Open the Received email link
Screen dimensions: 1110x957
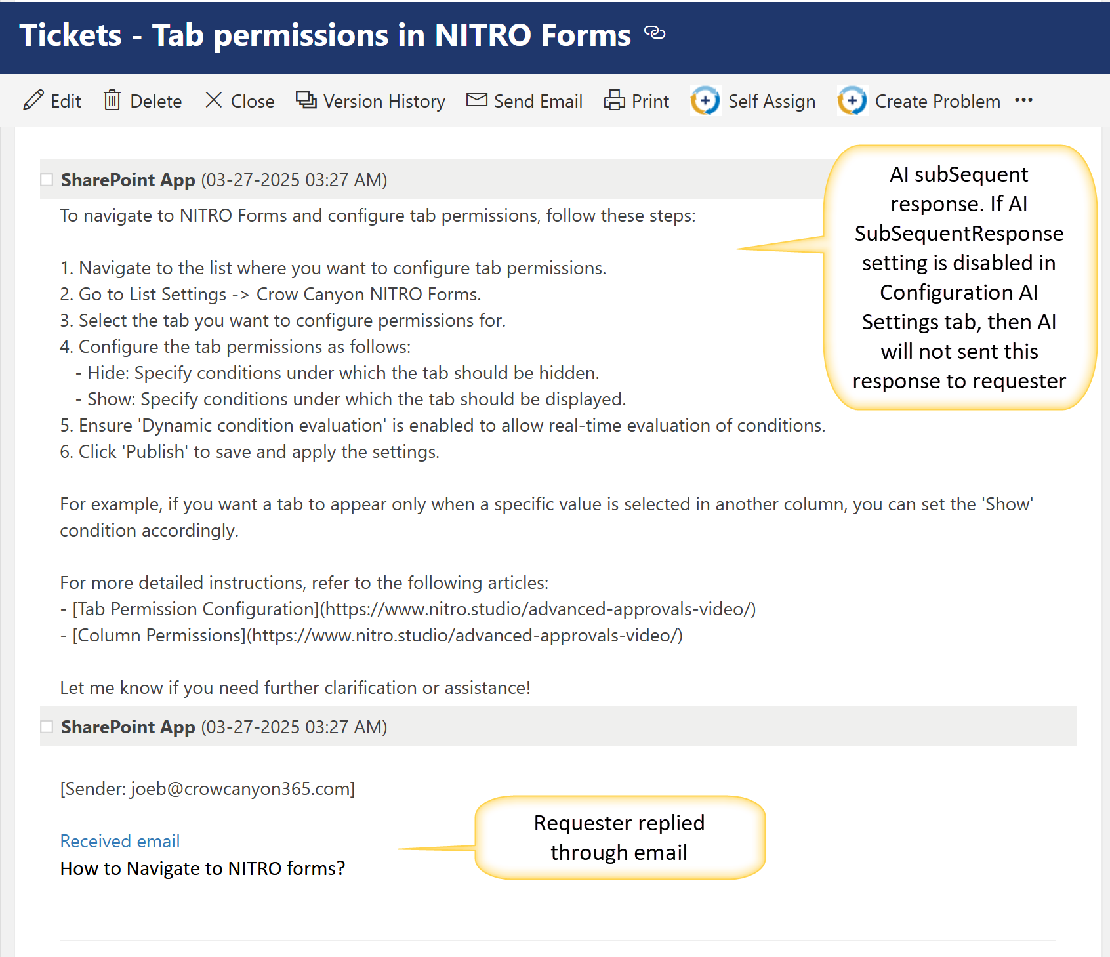[x=119, y=841]
